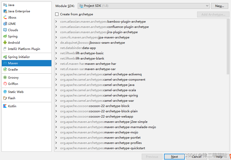Viewport: 231px width, 160px height.
Task: Click the Help button
Action: tap(219, 156)
